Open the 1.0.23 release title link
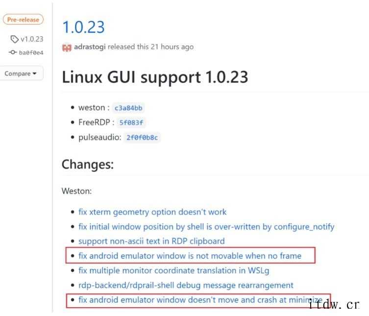This screenshot has height=316, width=369. click(x=83, y=27)
